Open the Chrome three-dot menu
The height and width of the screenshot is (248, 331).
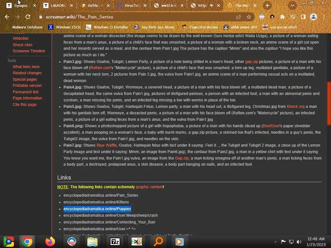324,17
